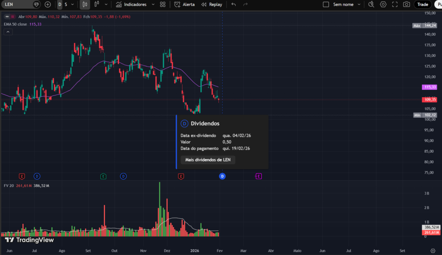Collapse the chart legend arrow
The height and width of the screenshot is (255, 442).
click(x=8, y=31)
